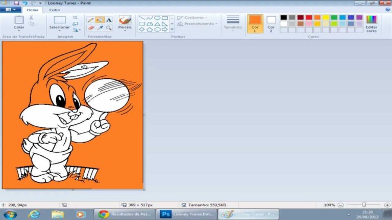Choose the Pentagon shape
The height and width of the screenshot is (220, 392).
coord(150,30)
